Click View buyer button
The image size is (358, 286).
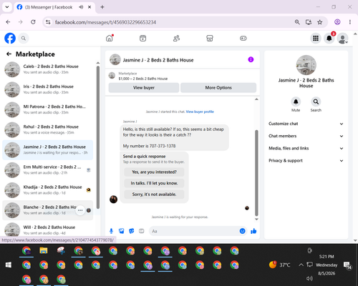144,88
